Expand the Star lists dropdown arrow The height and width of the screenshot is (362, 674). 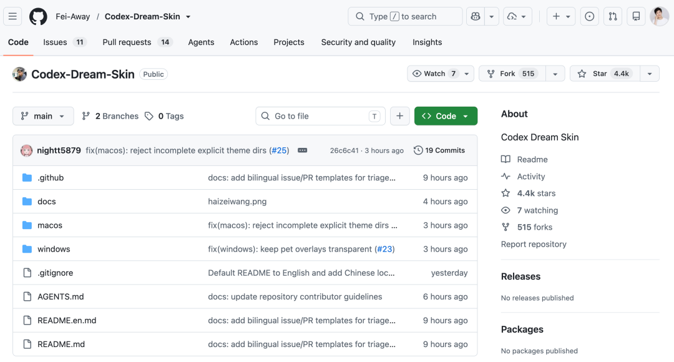pyautogui.click(x=650, y=74)
